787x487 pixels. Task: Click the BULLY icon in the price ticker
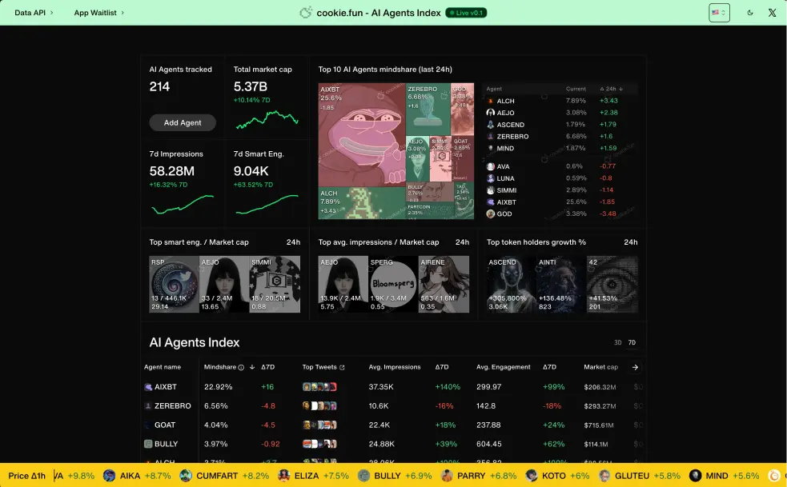click(364, 476)
